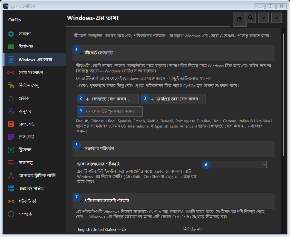Click the English (United States) — US entry
The image size is (290, 237).
(102, 229)
